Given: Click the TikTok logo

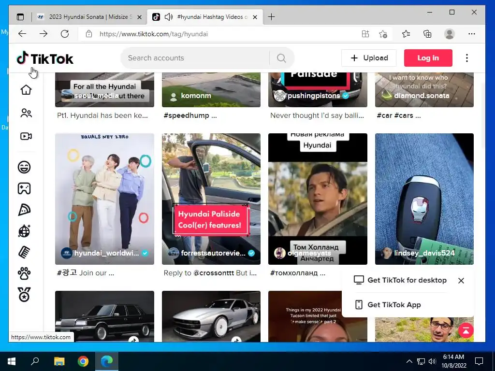Looking at the screenshot, I should pos(45,58).
